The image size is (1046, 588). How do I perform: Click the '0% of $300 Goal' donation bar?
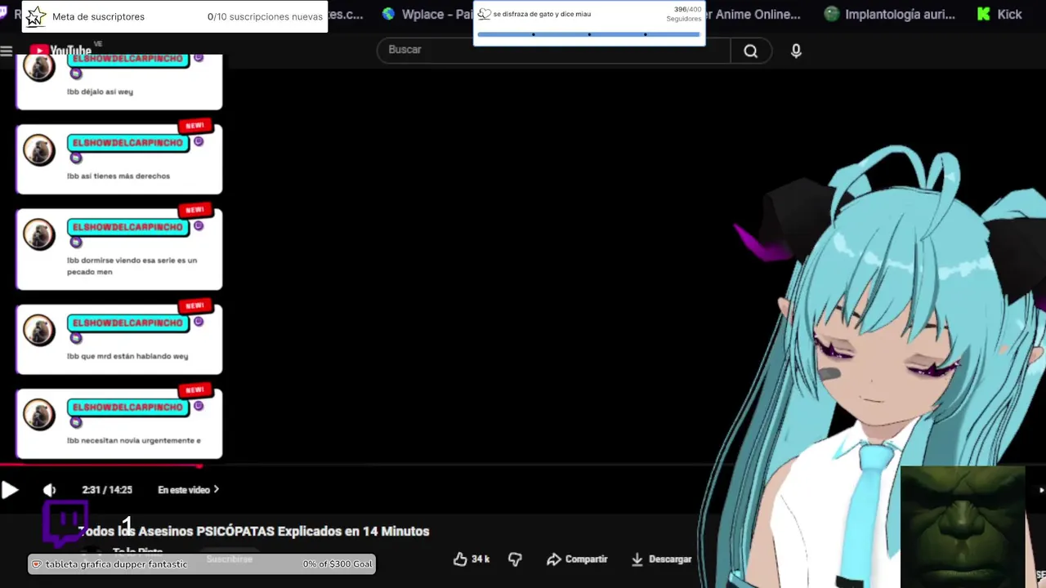pos(201,564)
